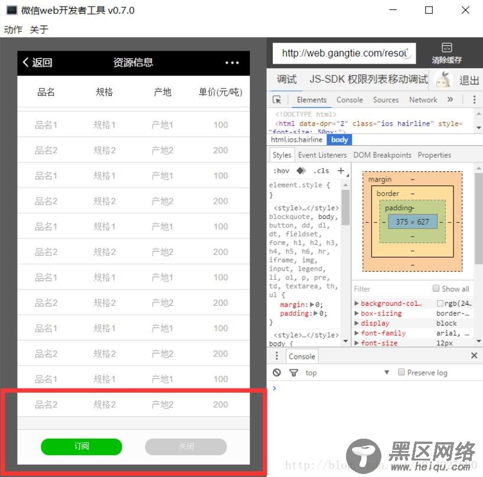Viewport: 483px width, 477px height.
Task: Click 退出 to log out
Action: click(x=469, y=80)
